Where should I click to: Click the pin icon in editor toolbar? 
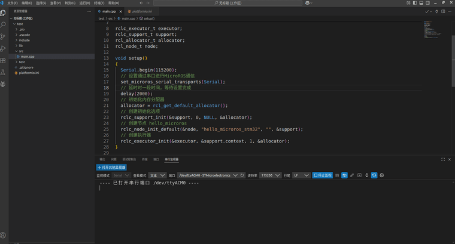point(436,11)
